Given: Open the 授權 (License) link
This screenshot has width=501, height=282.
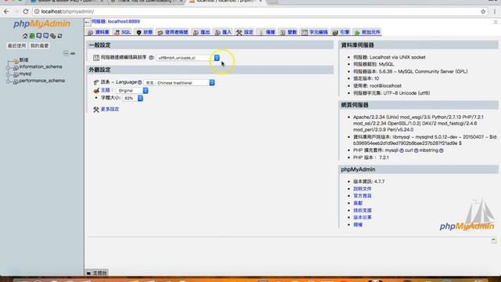Looking at the screenshot, I should 358,225.
